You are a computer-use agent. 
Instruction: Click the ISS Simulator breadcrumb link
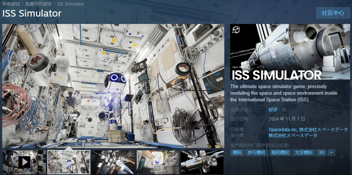71,4
